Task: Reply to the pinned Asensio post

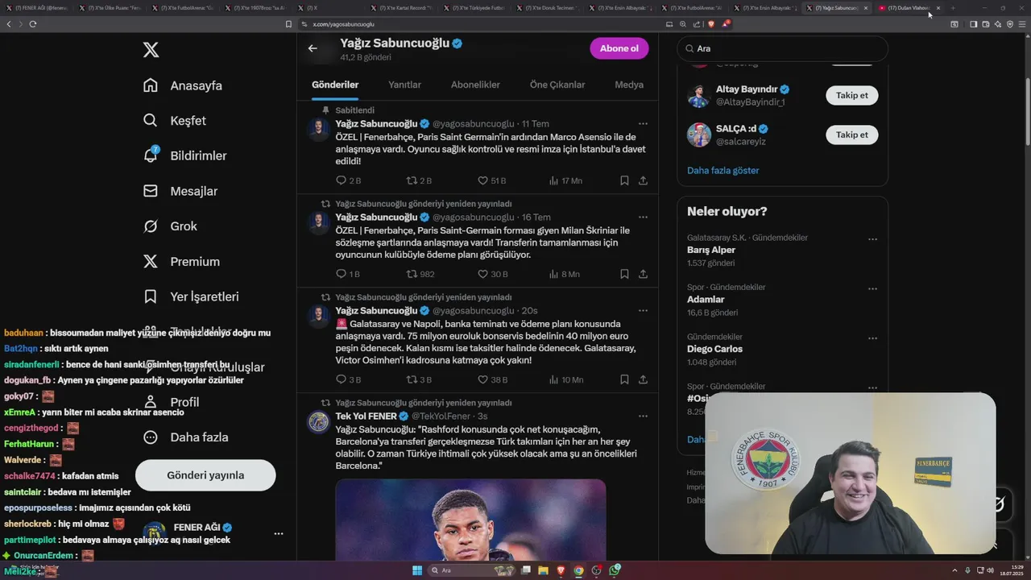Action: point(348,180)
